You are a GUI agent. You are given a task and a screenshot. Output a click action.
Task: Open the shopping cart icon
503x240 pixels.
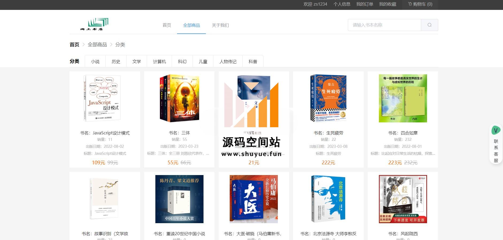[x=410, y=4]
